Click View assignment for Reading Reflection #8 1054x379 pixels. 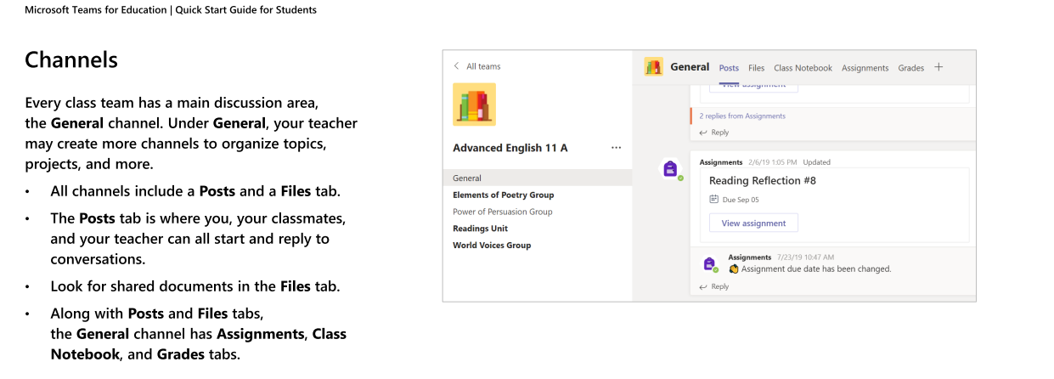(753, 223)
